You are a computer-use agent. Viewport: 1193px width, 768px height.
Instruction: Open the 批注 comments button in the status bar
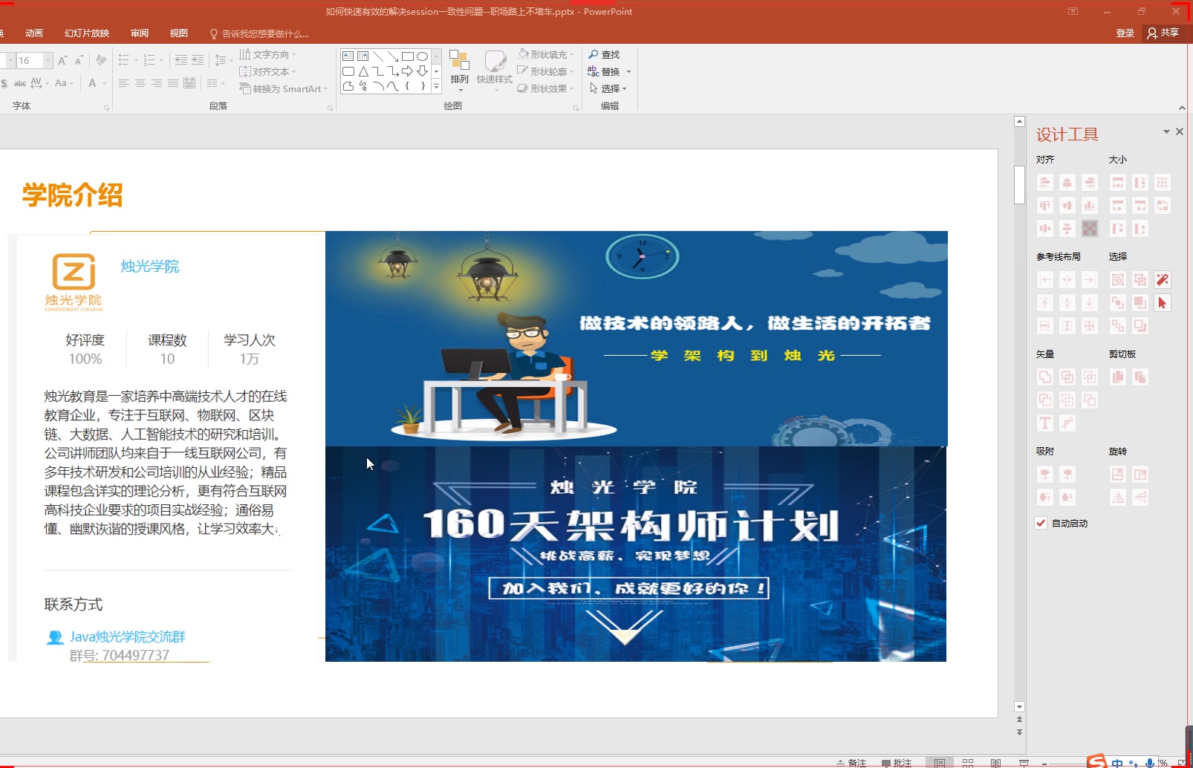(x=897, y=763)
